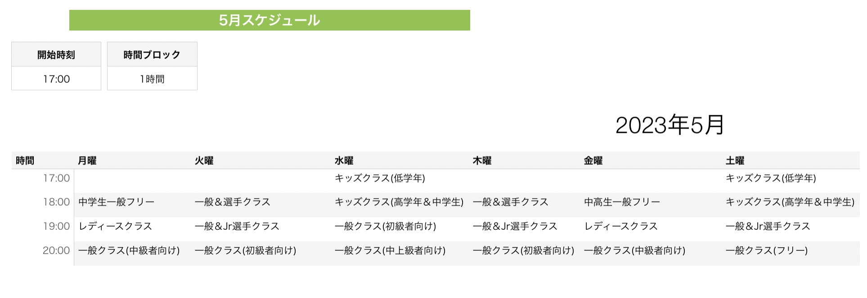
Task: Select the 開始時刻 header cell
Action: click(x=56, y=54)
